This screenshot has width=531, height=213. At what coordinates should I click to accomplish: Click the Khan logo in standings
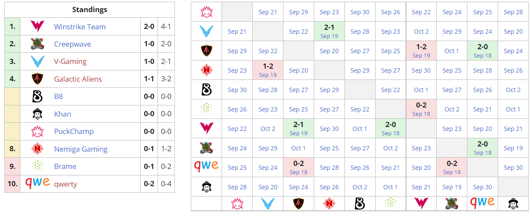click(37, 114)
